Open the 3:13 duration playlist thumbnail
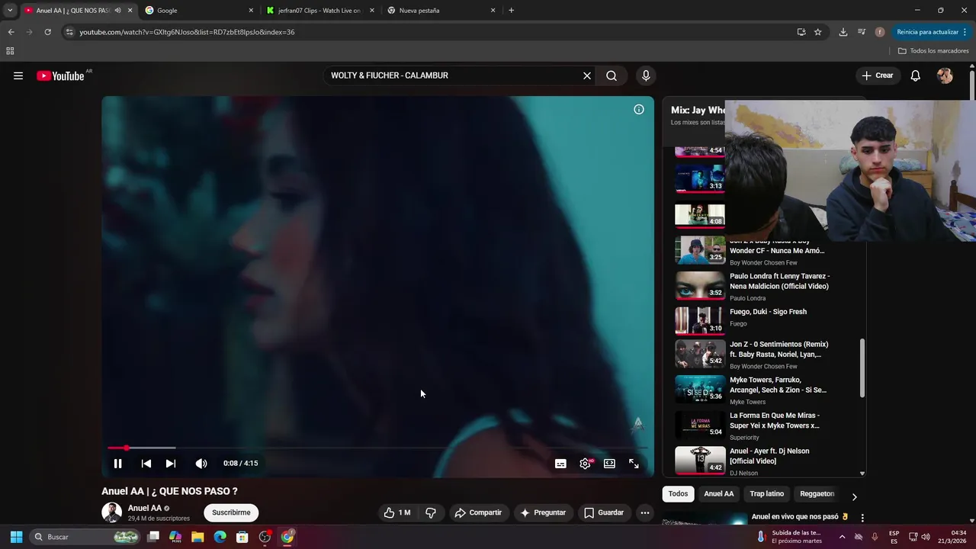The width and height of the screenshot is (976, 549). point(700,178)
